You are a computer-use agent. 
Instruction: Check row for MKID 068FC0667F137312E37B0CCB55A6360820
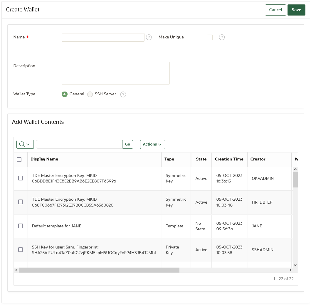click(21, 202)
